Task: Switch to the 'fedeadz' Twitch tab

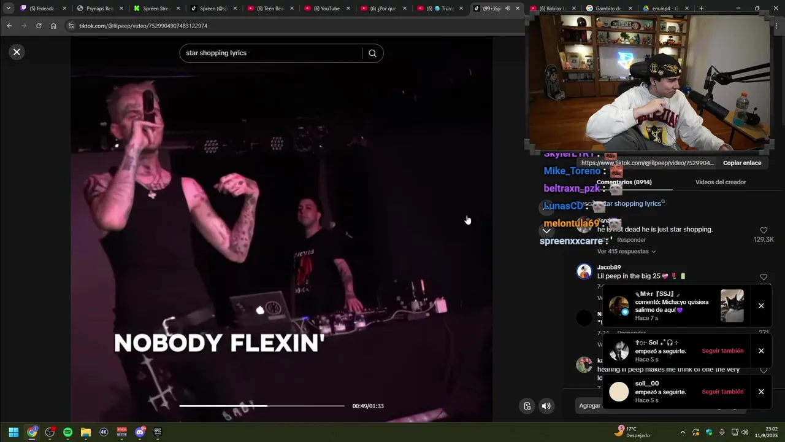Action: [43, 9]
